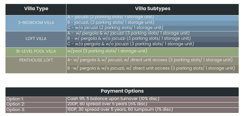
Task: Select the PENTHOUSE LOFT cell
Action: pyautogui.click(x=36, y=65)
